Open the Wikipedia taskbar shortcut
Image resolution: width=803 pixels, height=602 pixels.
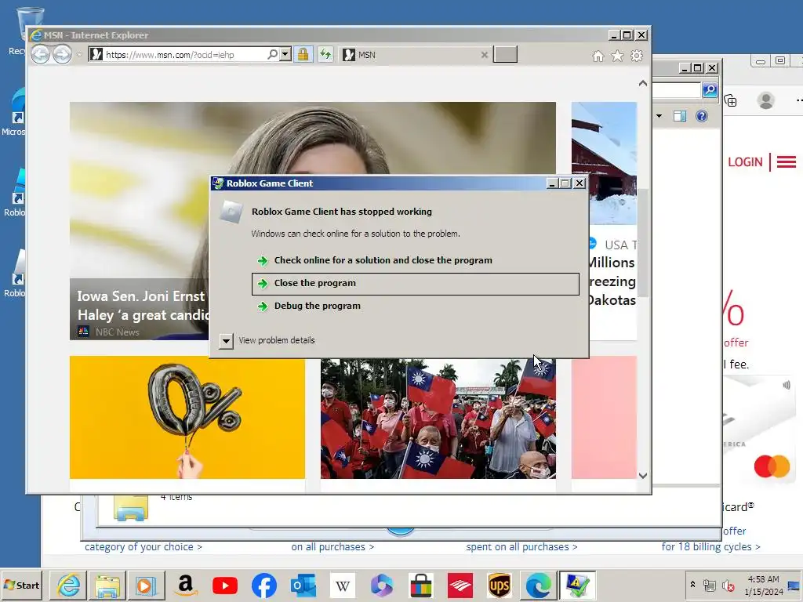(343, 585)
